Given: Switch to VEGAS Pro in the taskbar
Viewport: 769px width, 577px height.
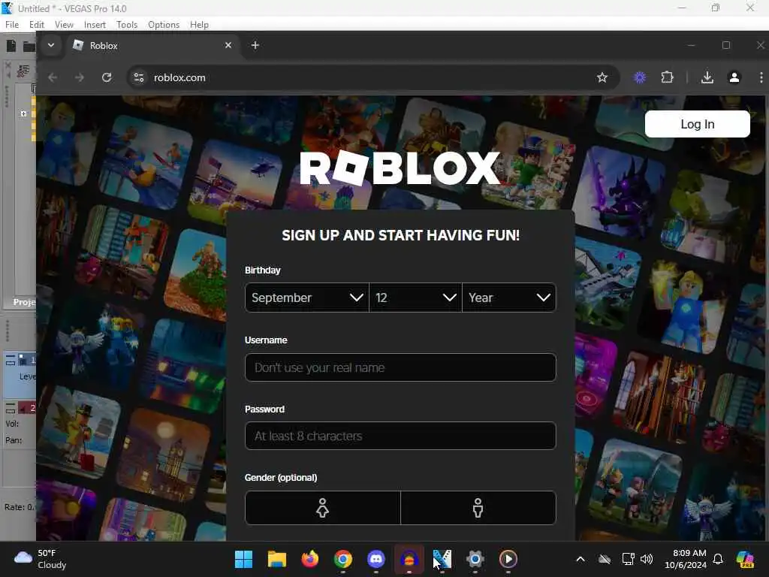Looking at the screenshot, I should 442,559.
